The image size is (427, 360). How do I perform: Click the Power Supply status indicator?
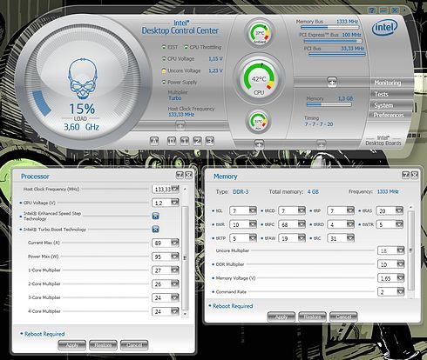click(x=164, y=83)
